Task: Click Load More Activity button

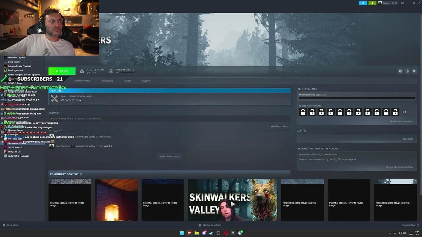Action: [169, 156]
